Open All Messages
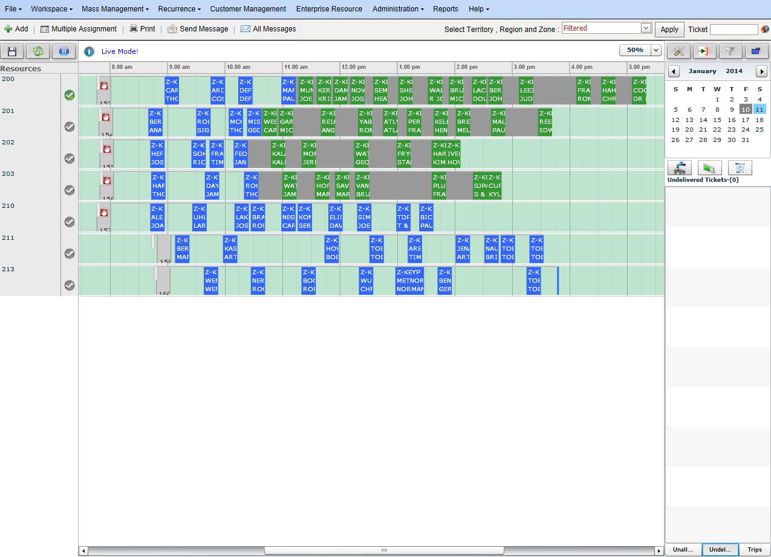The height and width of the screenshot is (557, 771). (268, 28)
